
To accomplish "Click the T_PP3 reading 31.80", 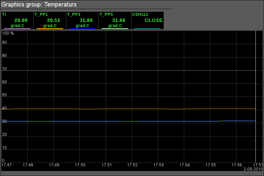I will 86,20.
